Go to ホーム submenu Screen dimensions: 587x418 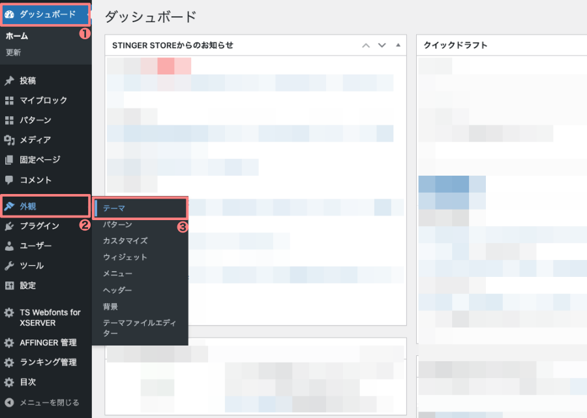pos(17,37)
